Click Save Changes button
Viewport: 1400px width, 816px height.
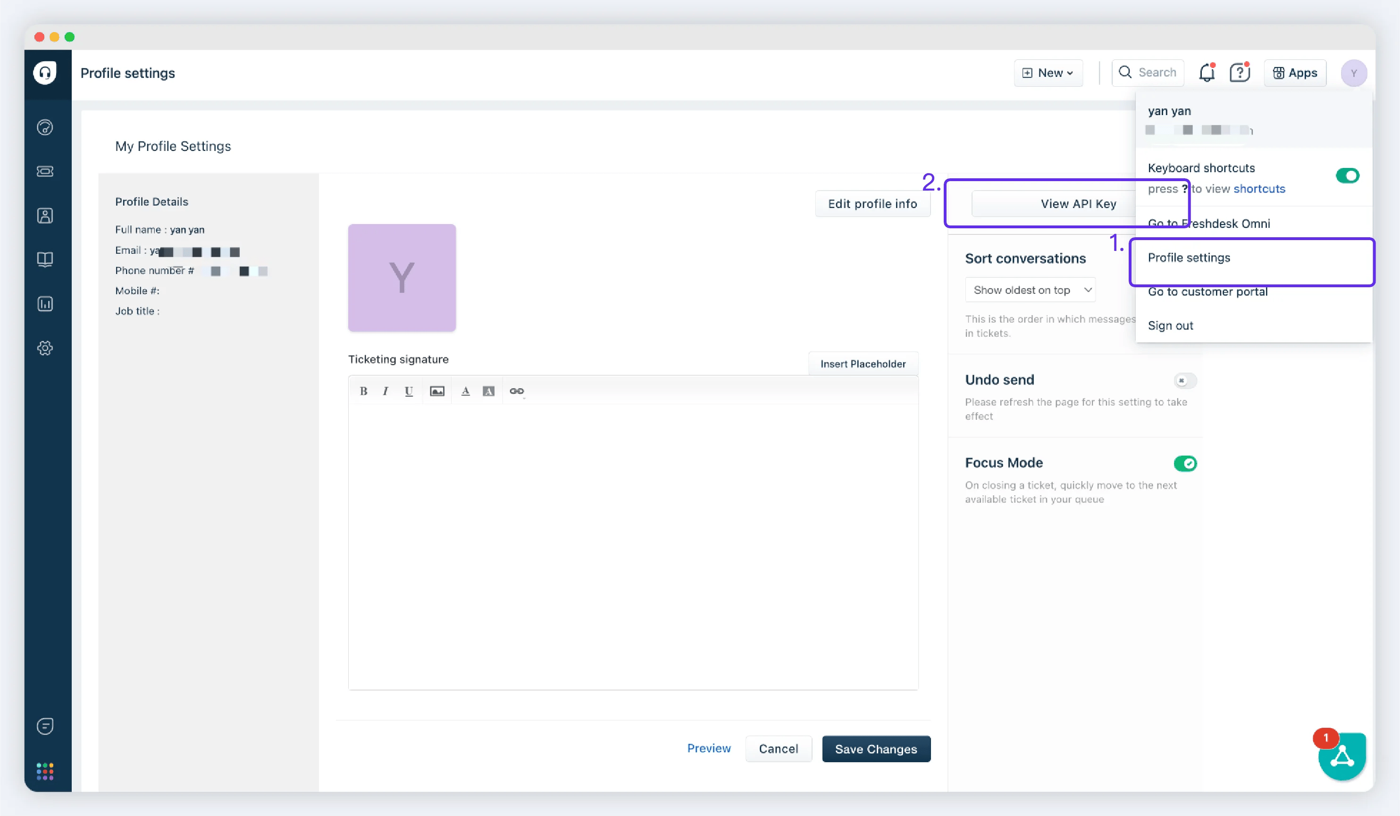pyautogui.click(x=876, y=749)
